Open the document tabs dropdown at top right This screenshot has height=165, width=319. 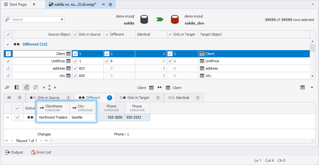(x=313, y=4)
